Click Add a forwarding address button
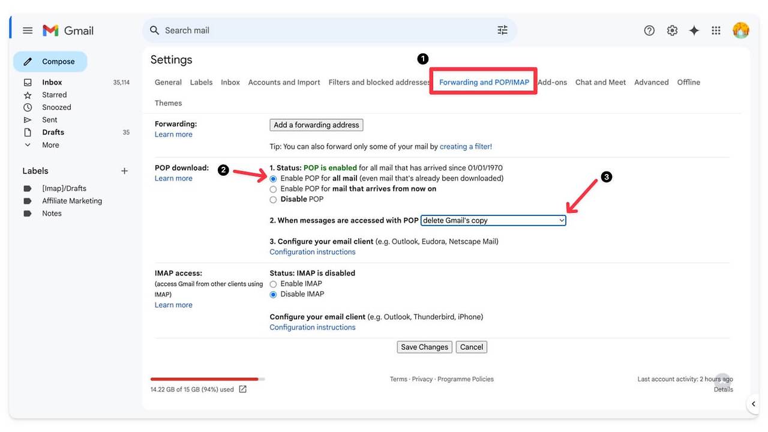This screenshot has height=432, width=768. click(x=316, y=125)
